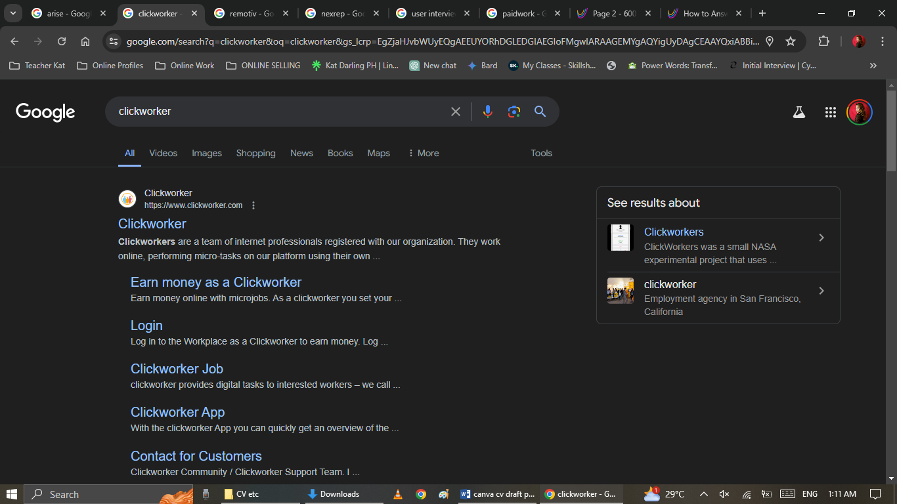Open Search Labs flask icon
This screenshot has width=897, height=504.
click(799, 112)
